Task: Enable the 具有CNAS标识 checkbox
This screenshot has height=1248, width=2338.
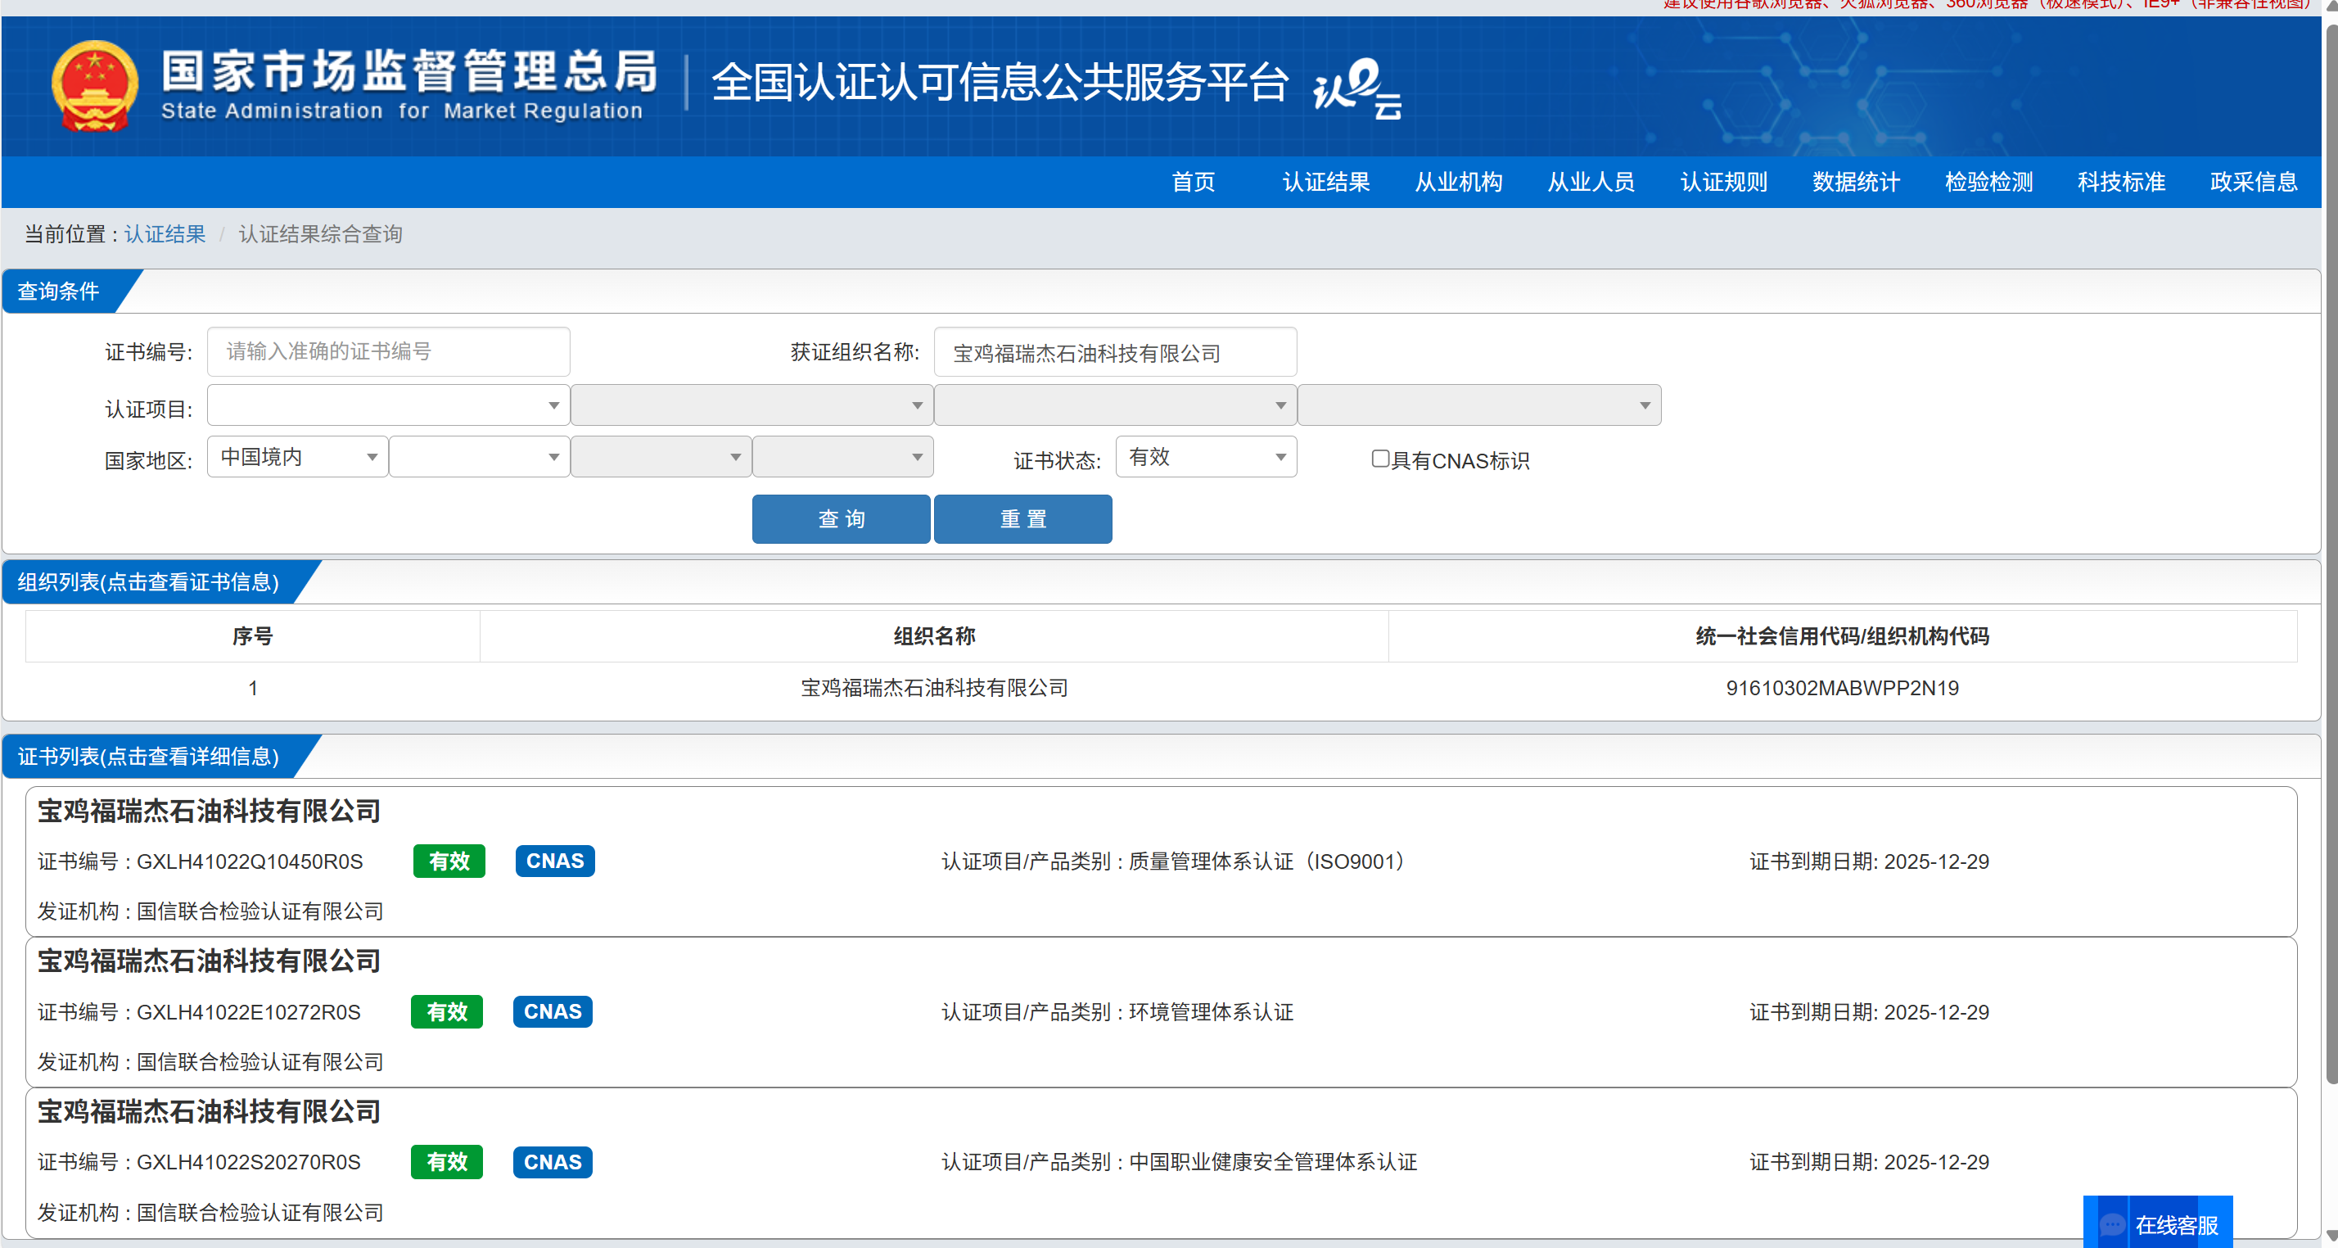Action: point(1379,459)
